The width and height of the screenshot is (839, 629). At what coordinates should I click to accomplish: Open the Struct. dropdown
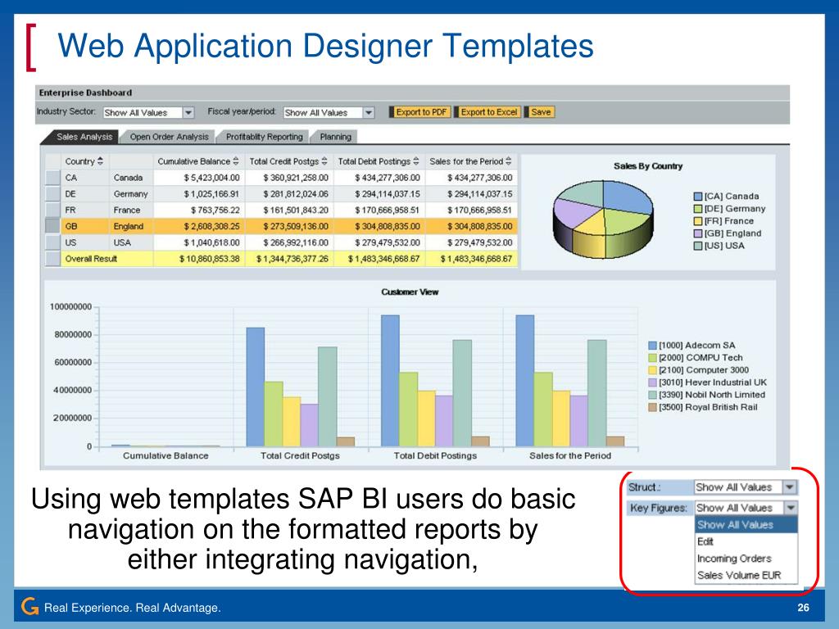(x=790, y=486)
